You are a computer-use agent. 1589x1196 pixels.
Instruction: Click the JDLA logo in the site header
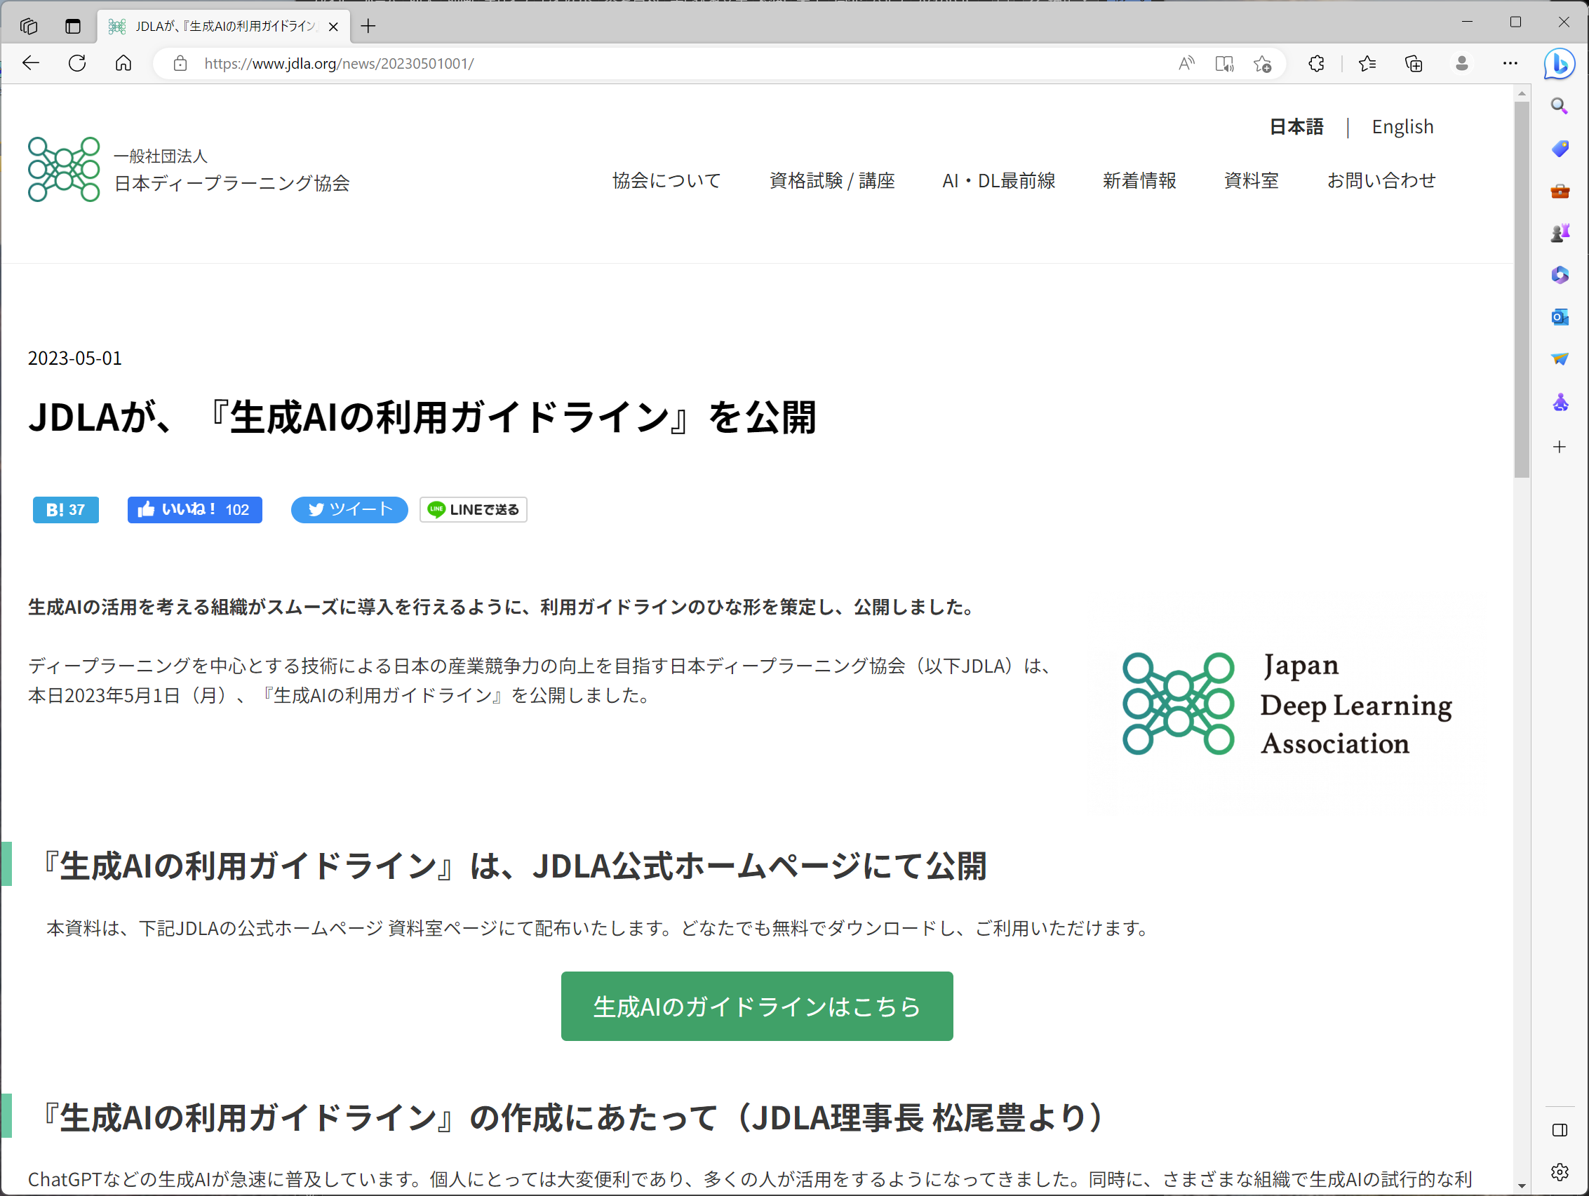coord(189,170)
